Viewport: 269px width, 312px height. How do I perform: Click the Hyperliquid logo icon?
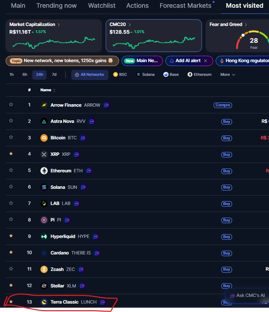tap(44, 237)
